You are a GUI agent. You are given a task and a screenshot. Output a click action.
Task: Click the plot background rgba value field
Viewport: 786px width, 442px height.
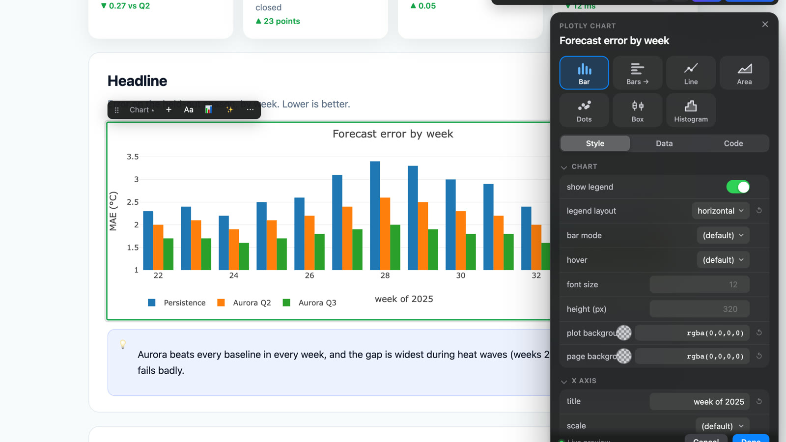692,332
